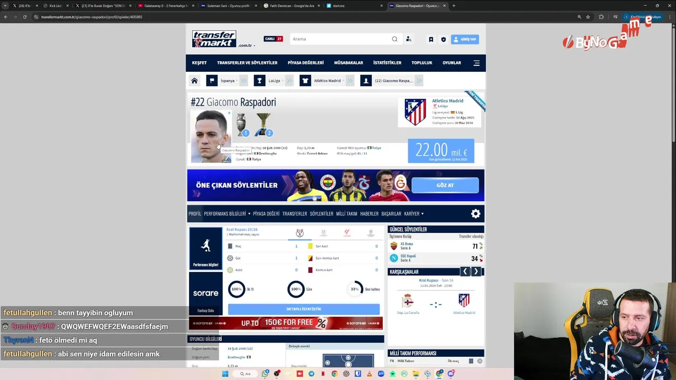The height and width of the screenshot is (380, 676).
Task: Switch to the Transferler profile tab
Action: [x=295, y=214]
